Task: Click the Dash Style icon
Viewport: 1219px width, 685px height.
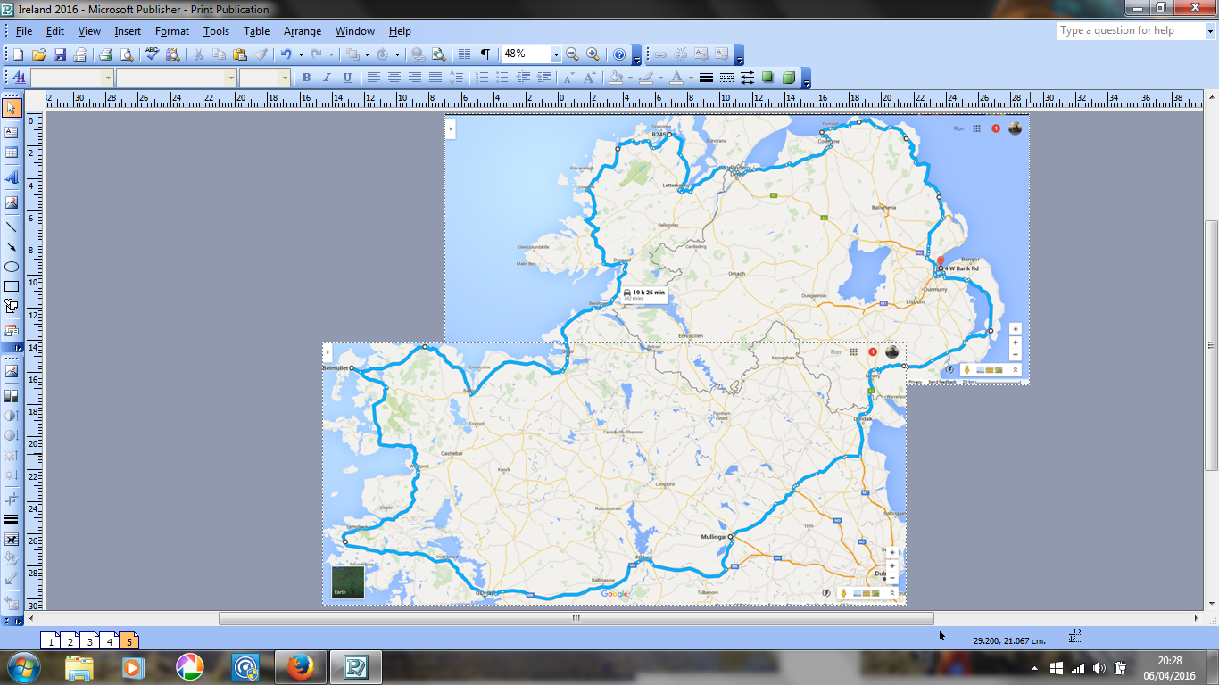Action: [x=726, y=78]
